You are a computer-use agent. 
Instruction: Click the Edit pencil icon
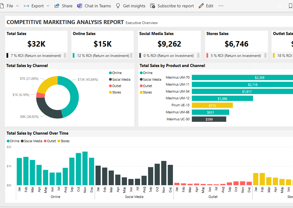pos(201,6)
